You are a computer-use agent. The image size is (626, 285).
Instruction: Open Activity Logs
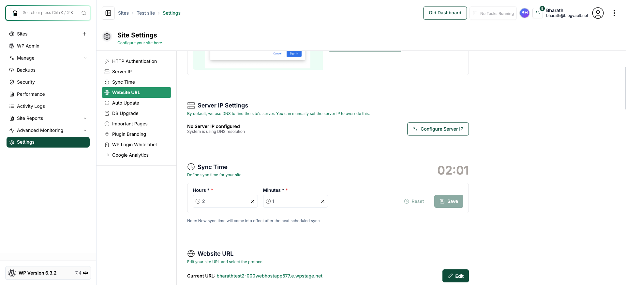[31, 106]
